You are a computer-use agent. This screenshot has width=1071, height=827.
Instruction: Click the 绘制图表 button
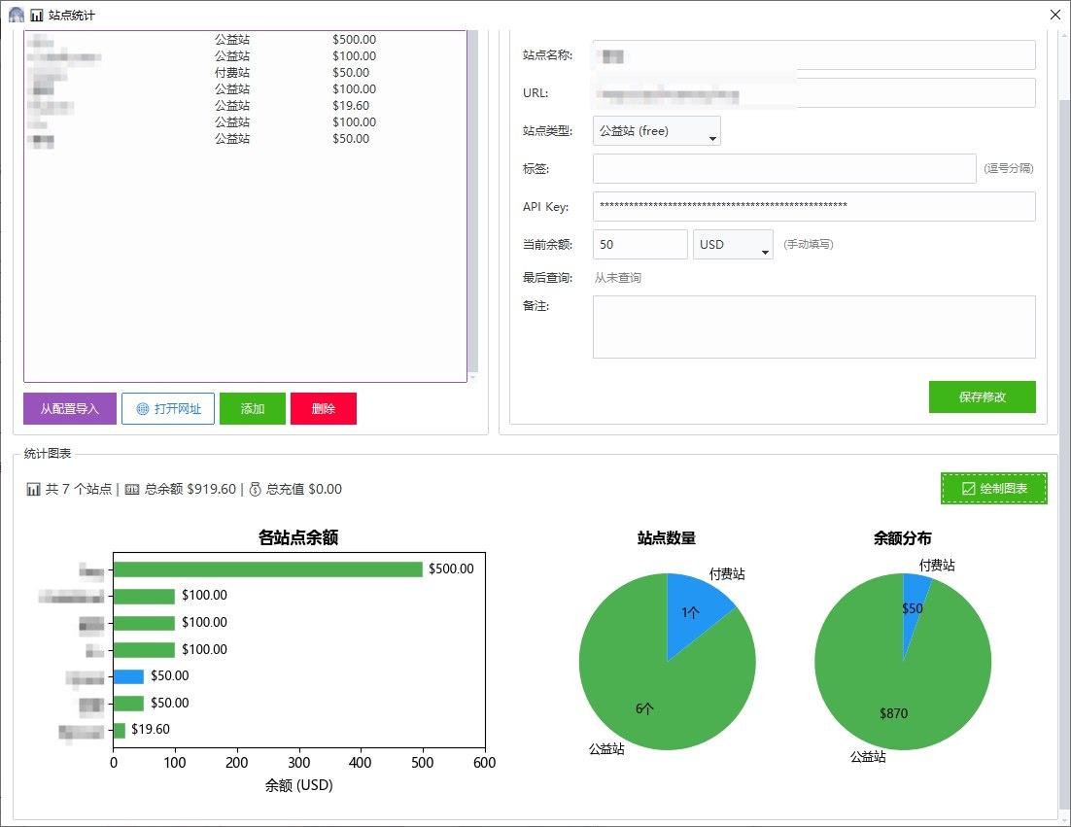pyautogui.click(x=994, y=488)
